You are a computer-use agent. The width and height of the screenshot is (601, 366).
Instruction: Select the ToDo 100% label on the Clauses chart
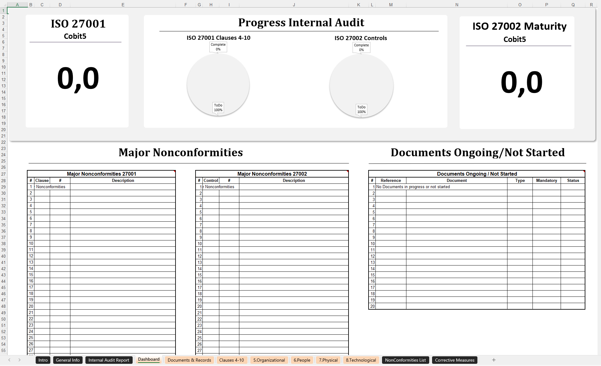(218, 108)
